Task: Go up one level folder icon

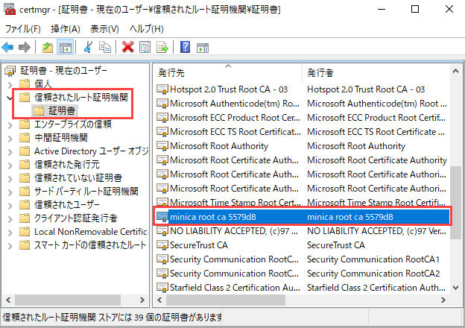Action: click(x=48, y=47)
